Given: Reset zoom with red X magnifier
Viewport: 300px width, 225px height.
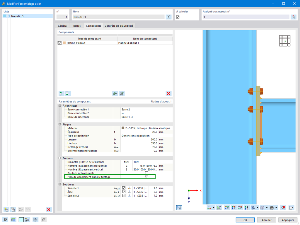Looking at the screenshot, I should [x=283, y=208].
